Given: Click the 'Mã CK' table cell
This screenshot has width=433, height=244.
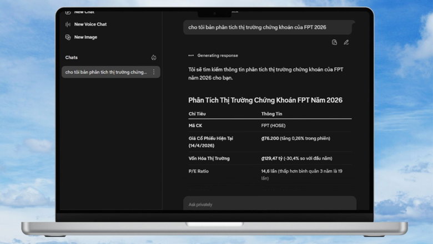Looking at the screenshot, I should coord(195,125).
